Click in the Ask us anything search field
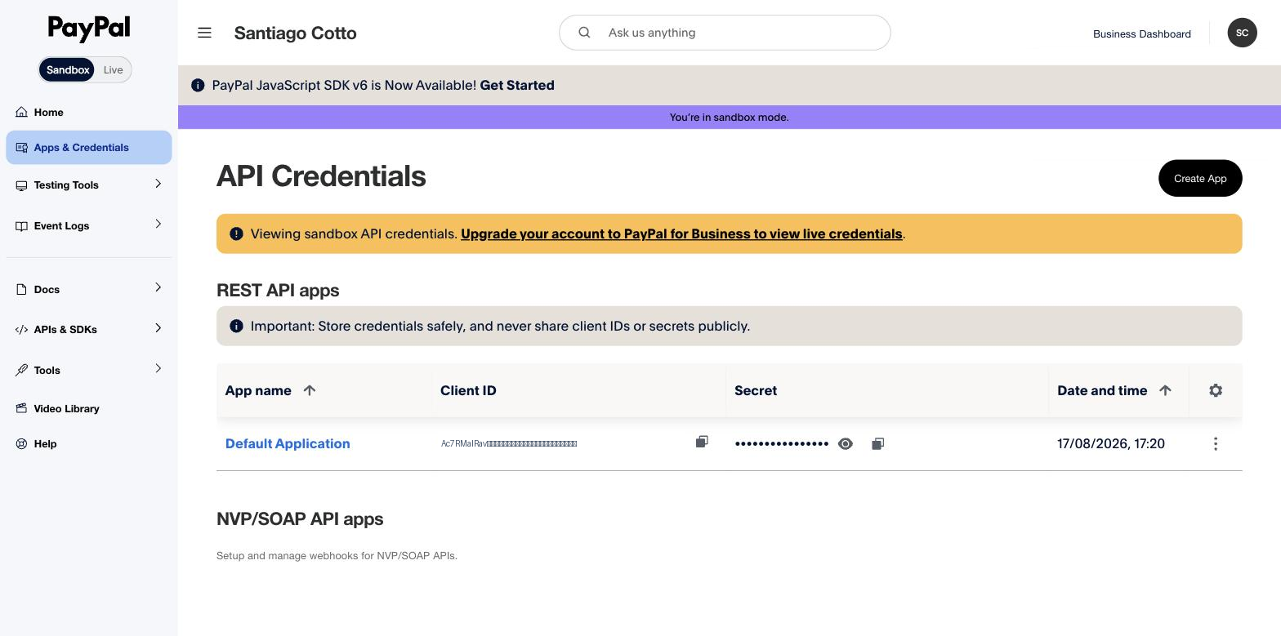 [725, 33]
